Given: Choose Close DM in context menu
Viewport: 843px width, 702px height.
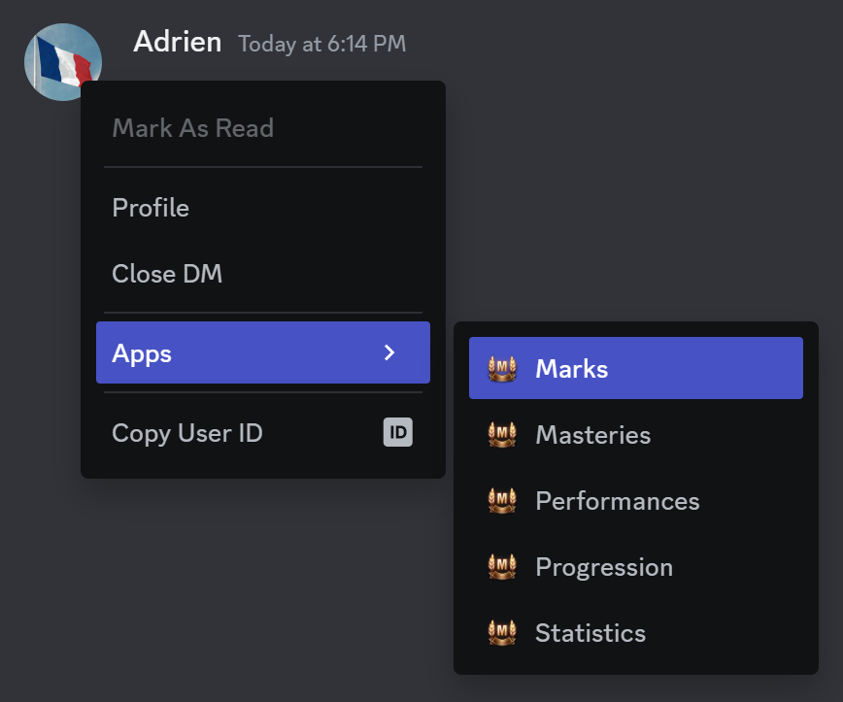Looking at the screenshot, I should [x=167, y=274].
